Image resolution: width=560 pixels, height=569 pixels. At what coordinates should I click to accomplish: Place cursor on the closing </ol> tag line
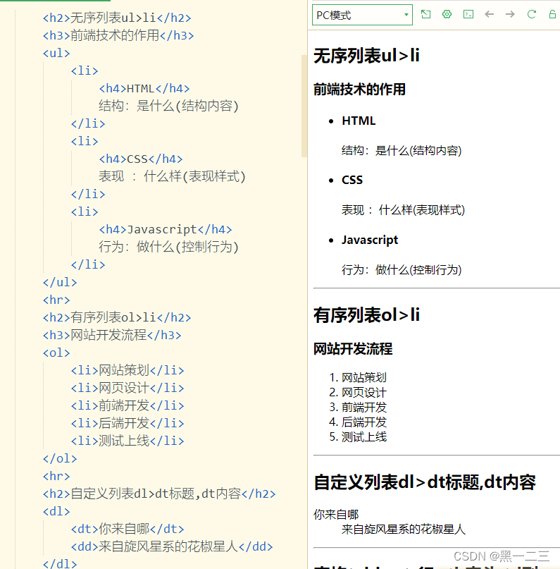[x=60, y=458]
